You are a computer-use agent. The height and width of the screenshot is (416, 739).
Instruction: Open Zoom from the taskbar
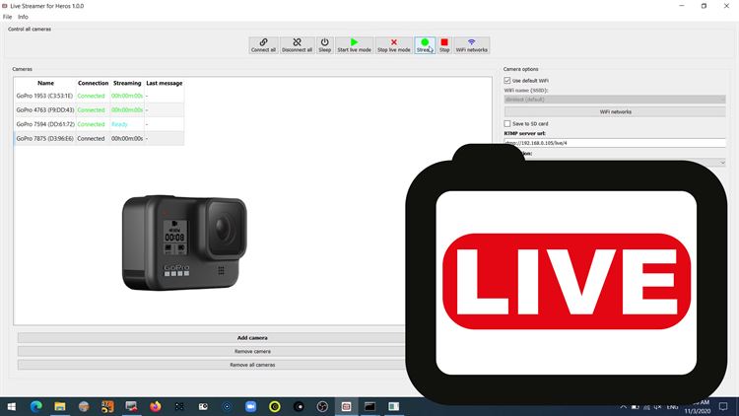[250, 406]
